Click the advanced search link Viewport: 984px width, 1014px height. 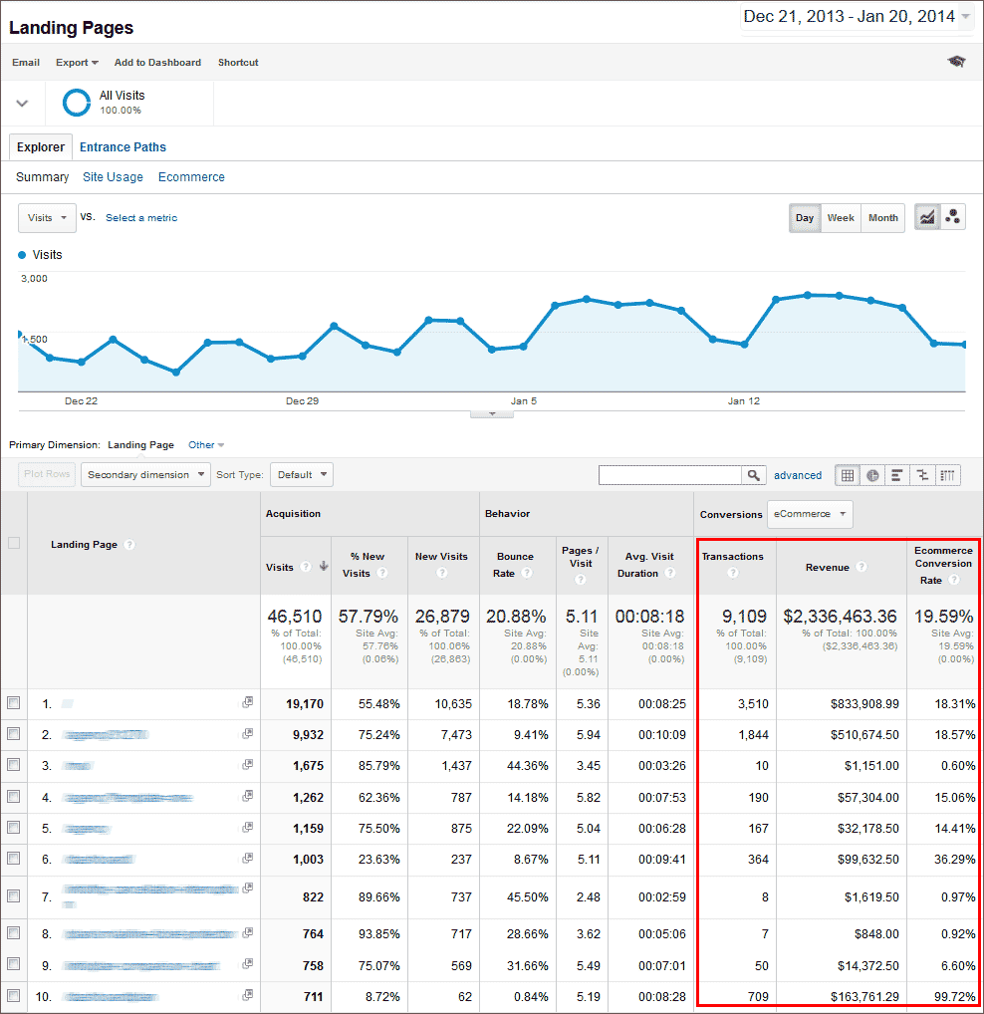(798, 475)
